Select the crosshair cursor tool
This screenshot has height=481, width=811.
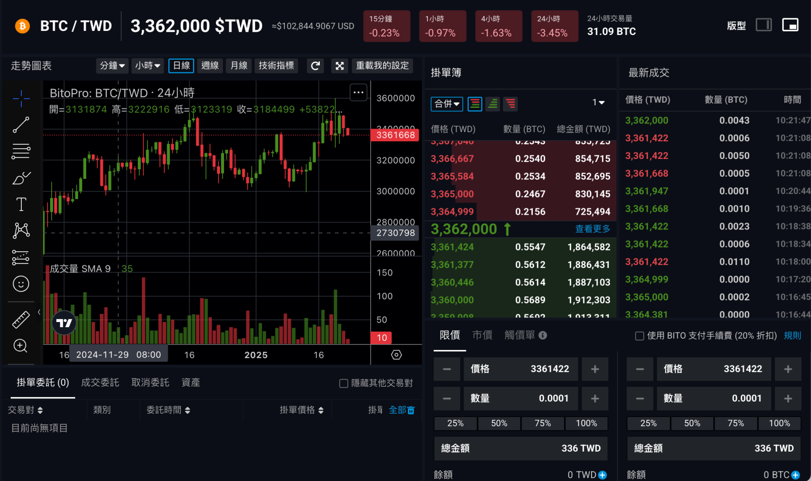(21, 98)
